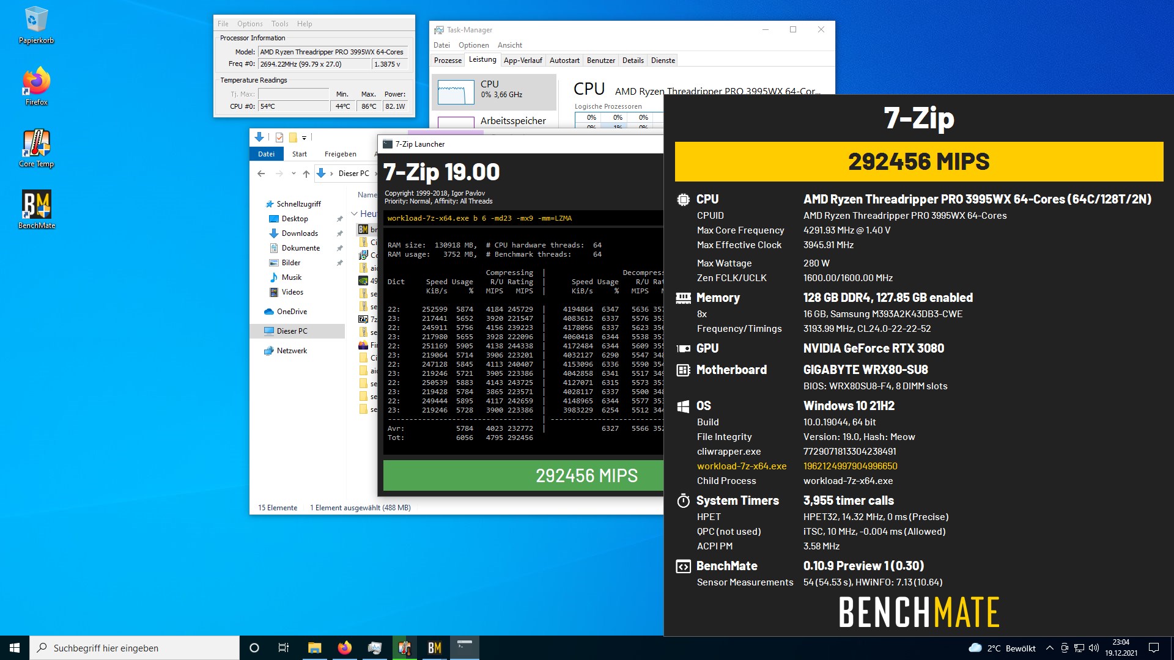Switch to Firefox in the taskbar
Image resolution: width=1174 pixels, height=660 pixels.
coord(344,648)
